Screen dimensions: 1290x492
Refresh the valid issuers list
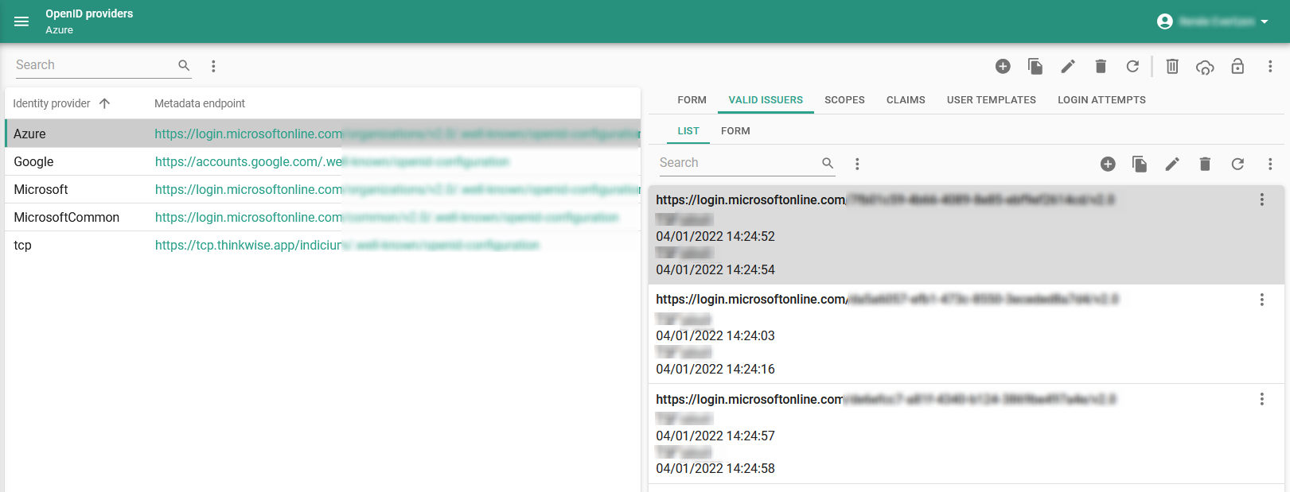click(1237, 164)
